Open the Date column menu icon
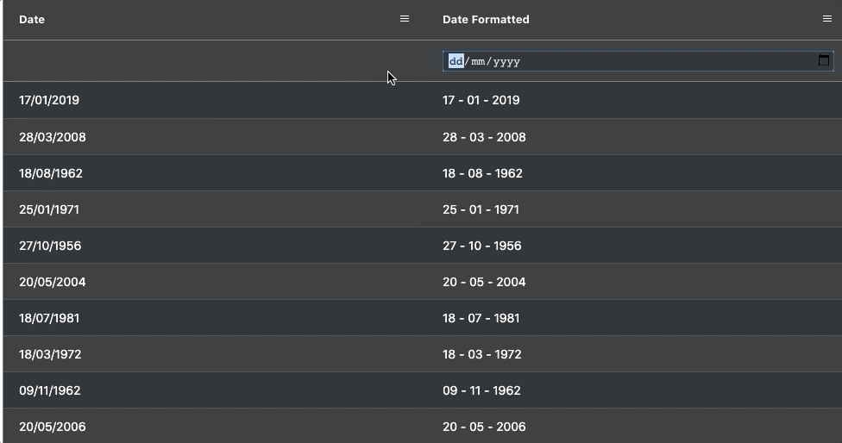Viewport: 842px width, 443px height. (405, 19)
